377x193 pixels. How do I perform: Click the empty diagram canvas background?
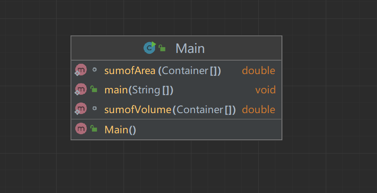[324, 166]
